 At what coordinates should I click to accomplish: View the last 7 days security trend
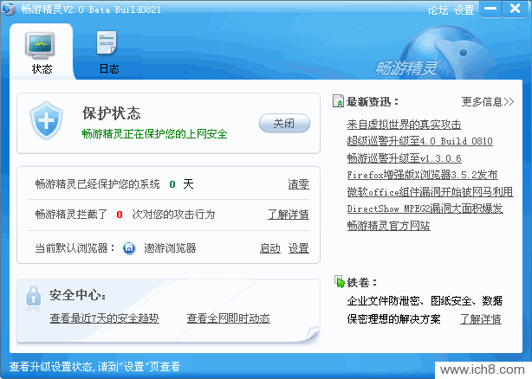[104, 318]
